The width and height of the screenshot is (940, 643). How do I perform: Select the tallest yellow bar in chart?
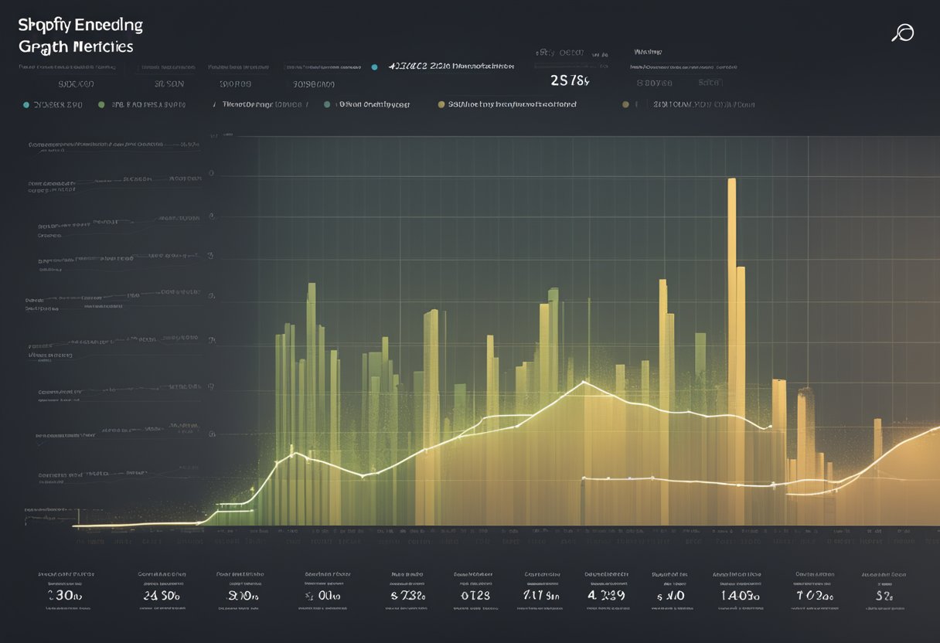pos(731,352)
